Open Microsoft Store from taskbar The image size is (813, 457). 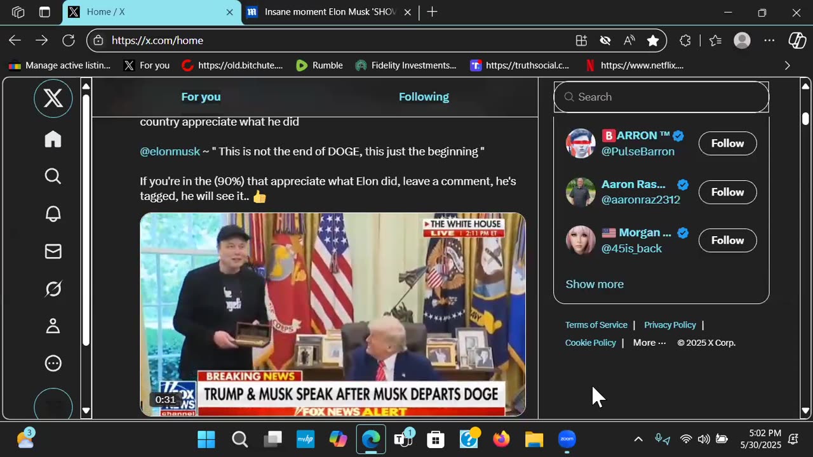[435, 439]
